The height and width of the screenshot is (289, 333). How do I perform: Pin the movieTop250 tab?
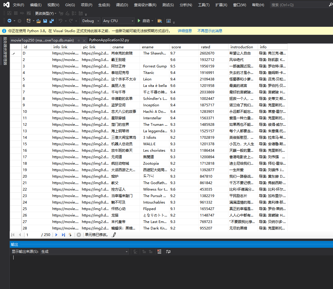click(x=79, y=40)
